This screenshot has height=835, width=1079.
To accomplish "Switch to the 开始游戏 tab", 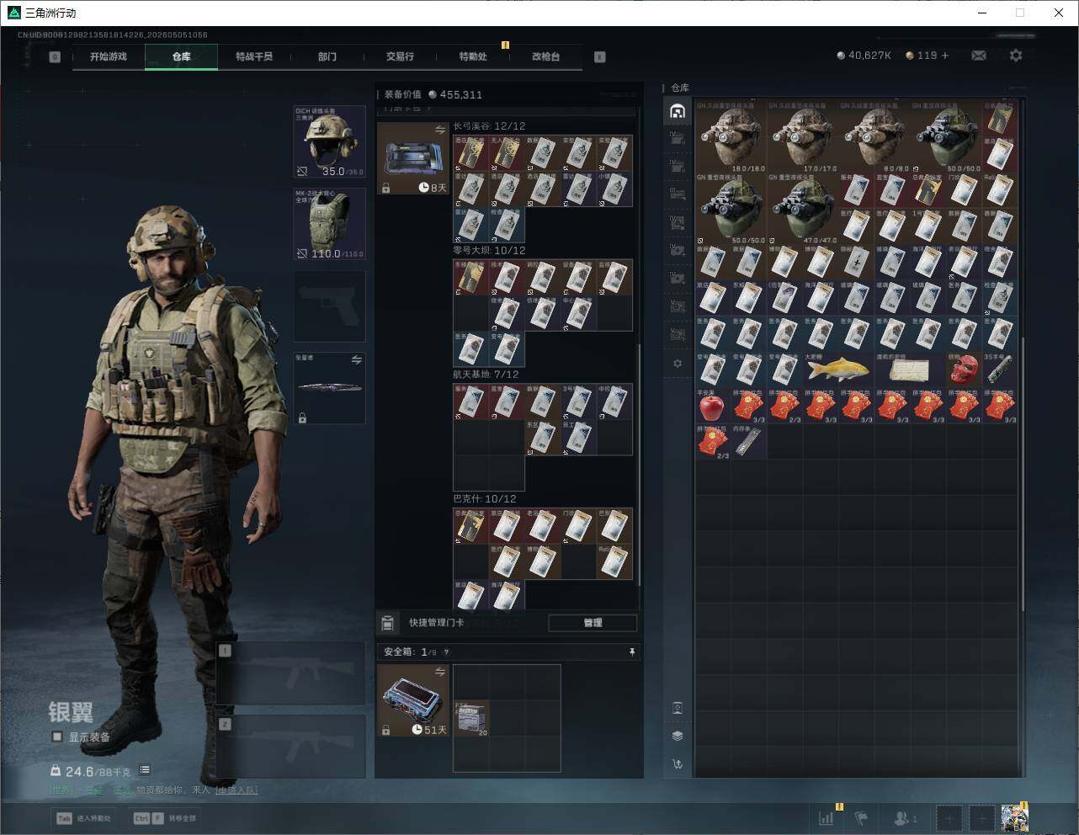I will (x=109, y=56).
